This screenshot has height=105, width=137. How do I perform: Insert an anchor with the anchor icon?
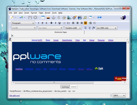pos(53,17)
